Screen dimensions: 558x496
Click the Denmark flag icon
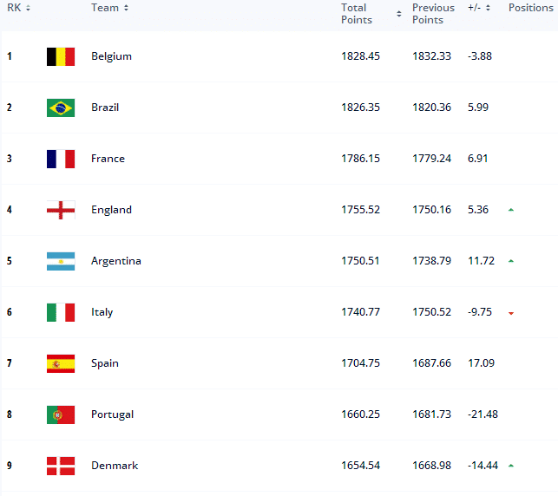coord(61,466)
